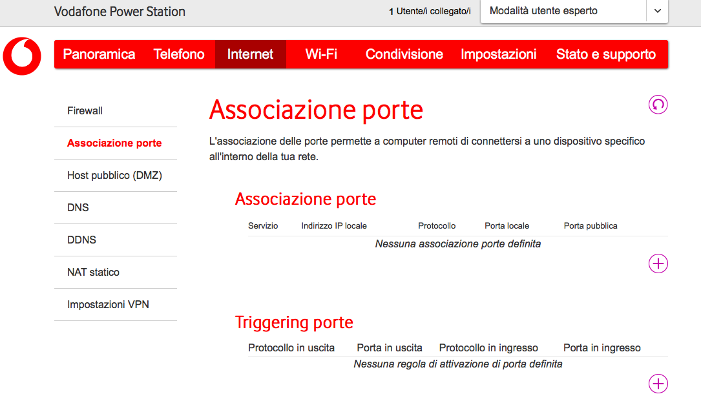
Task: Add a new port triggering rule
Action: coord(658,384)
